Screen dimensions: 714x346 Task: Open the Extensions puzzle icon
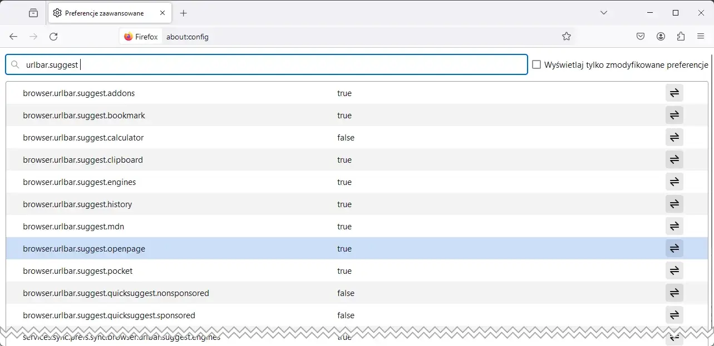point(681,37)
